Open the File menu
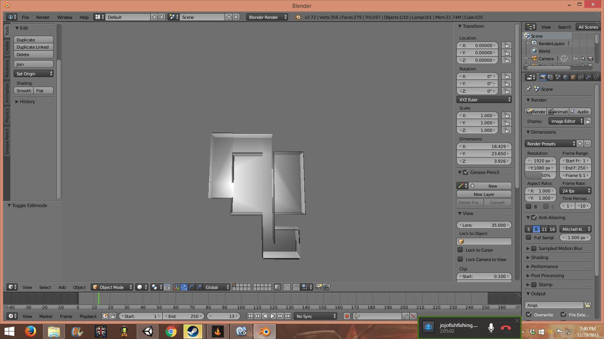 (x=25, y=17)
